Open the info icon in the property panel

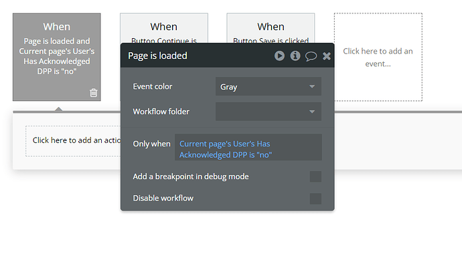295,55
